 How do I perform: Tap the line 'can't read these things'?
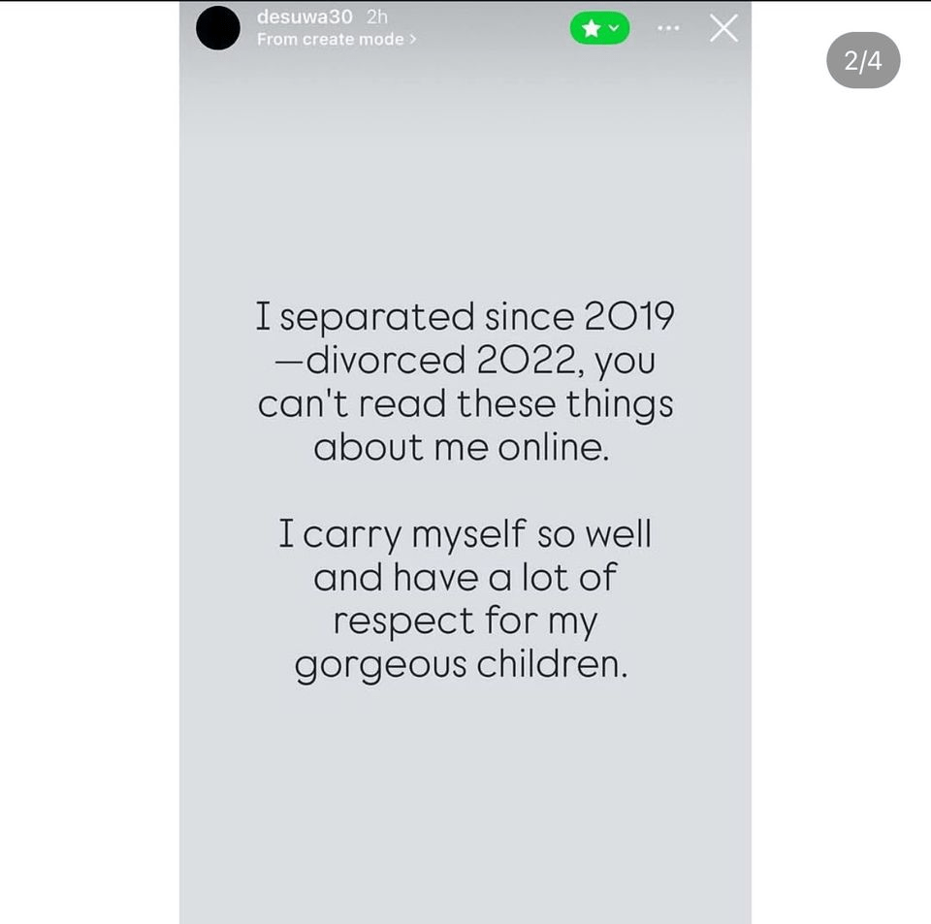[465, 404]
